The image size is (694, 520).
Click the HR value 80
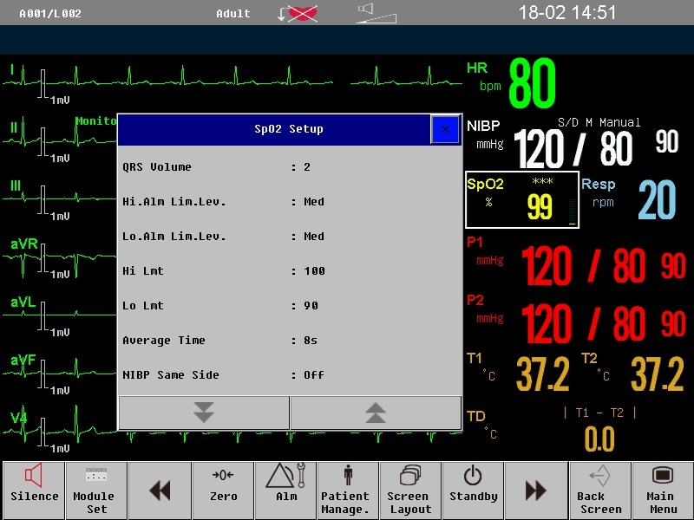tap(532, 83)
